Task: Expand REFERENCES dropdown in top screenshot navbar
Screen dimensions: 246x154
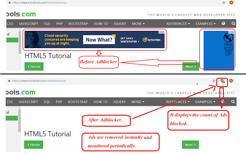Action: [x=178, y=24]
